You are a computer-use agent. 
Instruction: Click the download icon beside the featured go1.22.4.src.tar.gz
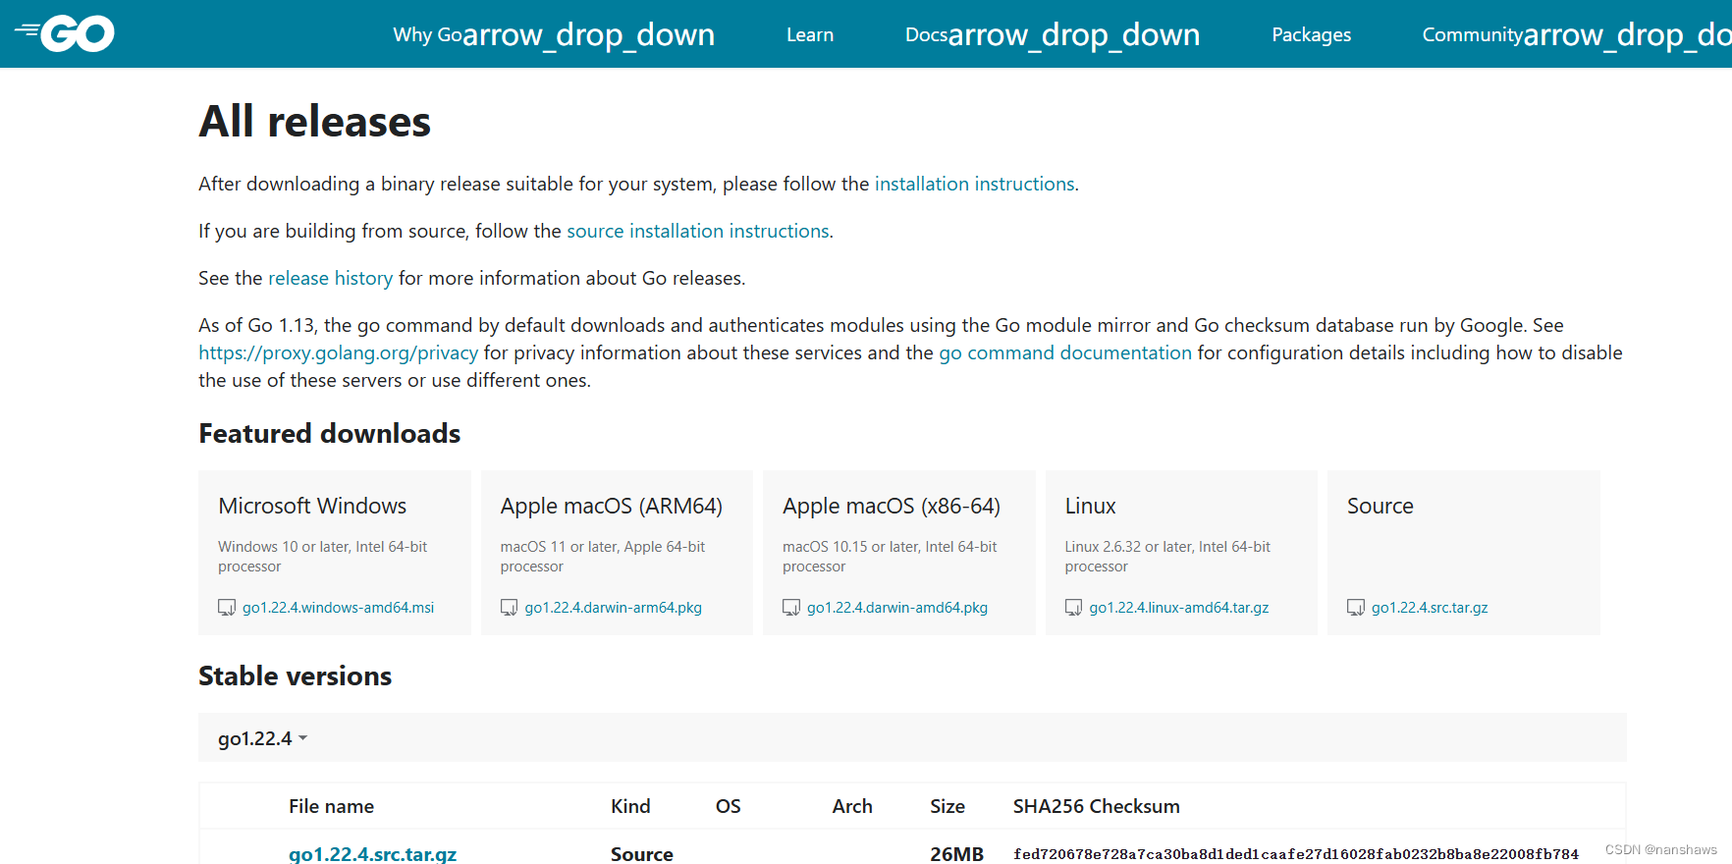1356,608
